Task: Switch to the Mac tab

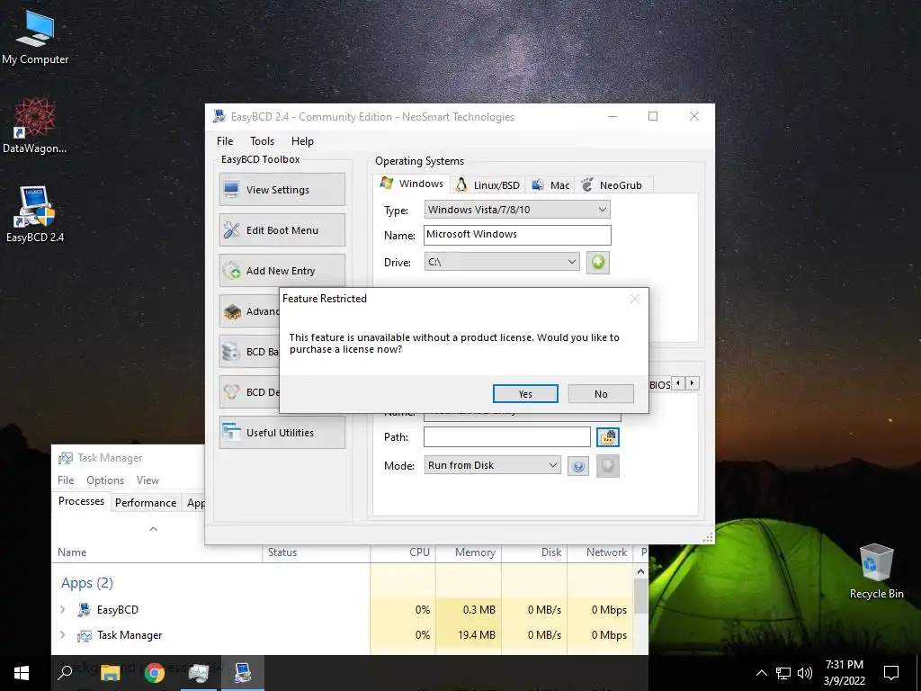Action: (x=550, y=185)
